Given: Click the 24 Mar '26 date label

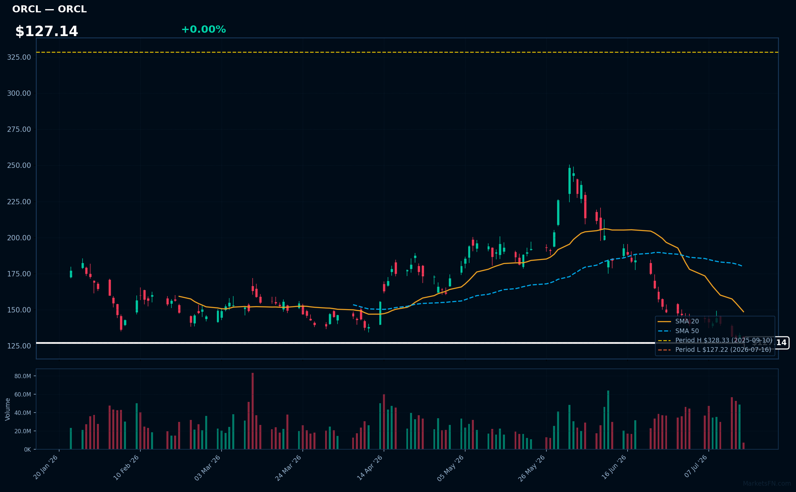Looking at the screenshot, I should [288, 468].
